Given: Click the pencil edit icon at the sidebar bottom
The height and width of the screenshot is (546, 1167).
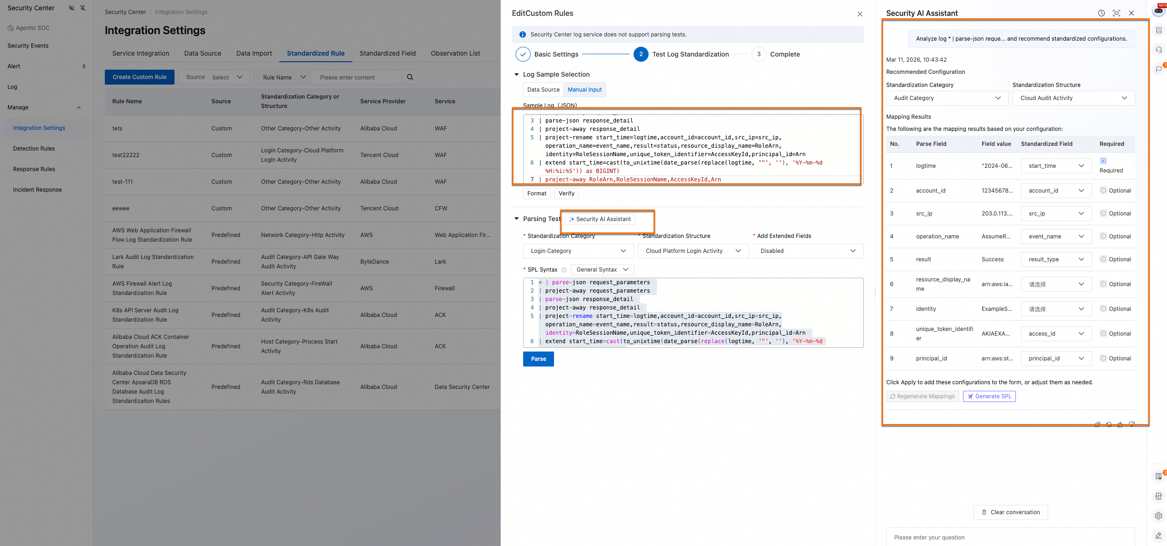Looking at the screenshot, I should point(1159,536).
